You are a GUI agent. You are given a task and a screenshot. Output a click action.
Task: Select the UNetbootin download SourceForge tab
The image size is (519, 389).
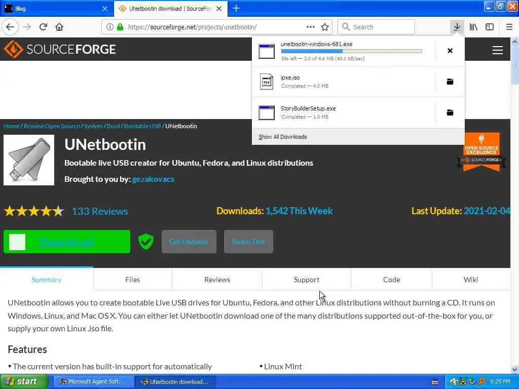pos(171,9)
